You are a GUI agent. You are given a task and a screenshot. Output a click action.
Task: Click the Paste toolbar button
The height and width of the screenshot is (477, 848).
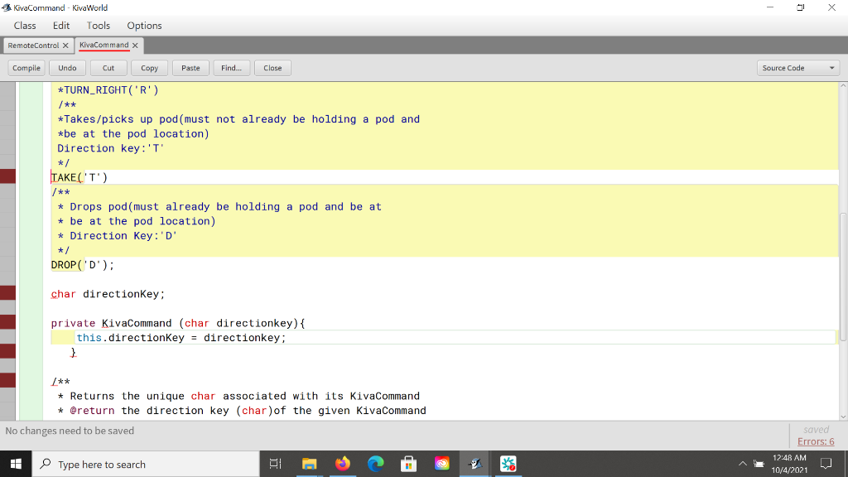[x=190, y=67]
